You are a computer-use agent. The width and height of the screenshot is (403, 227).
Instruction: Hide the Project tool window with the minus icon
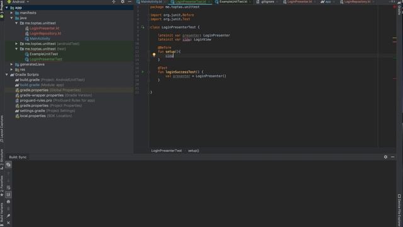coord(130,1)
